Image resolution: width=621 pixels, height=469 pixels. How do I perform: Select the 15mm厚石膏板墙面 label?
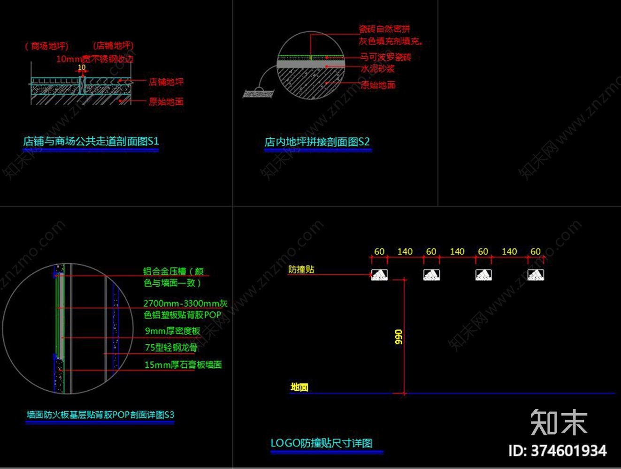(x=183, y=365)
